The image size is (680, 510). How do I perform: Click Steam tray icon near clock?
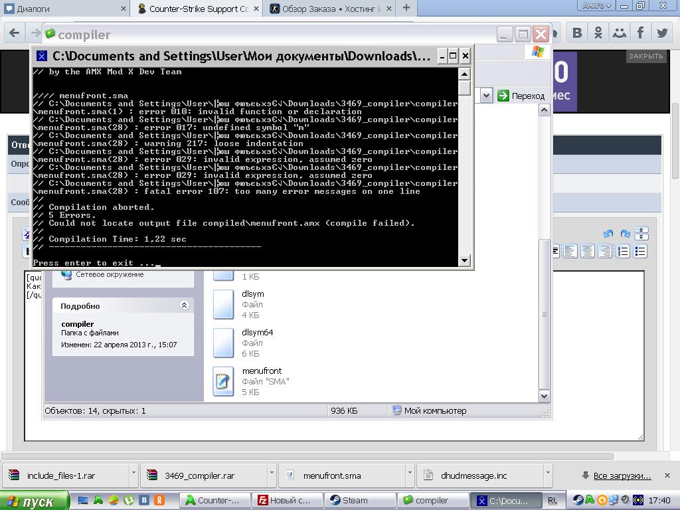click(578, 500)
